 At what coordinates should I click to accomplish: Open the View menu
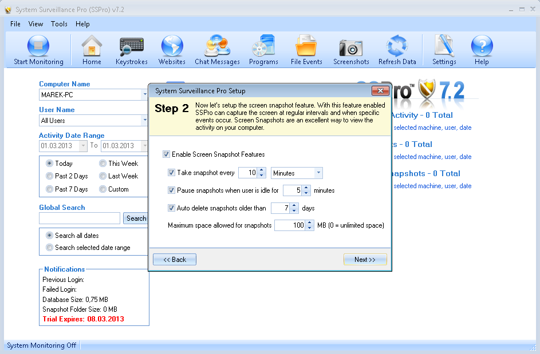point(36,24)
